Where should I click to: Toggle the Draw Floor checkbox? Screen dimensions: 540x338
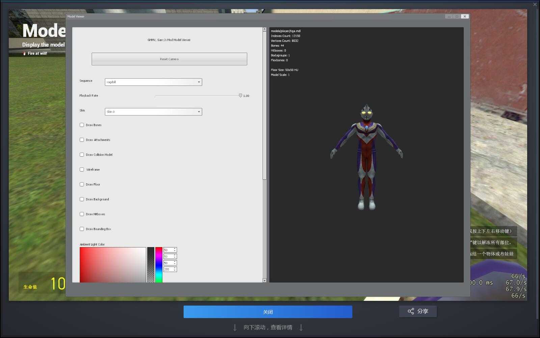[x=82, y=184]
